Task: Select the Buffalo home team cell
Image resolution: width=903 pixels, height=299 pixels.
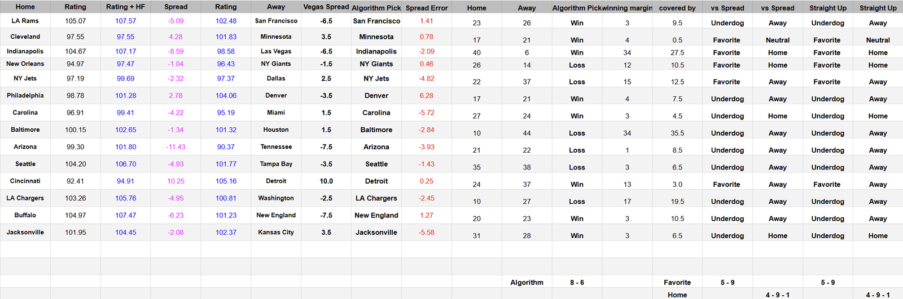Action: (25, 216)
